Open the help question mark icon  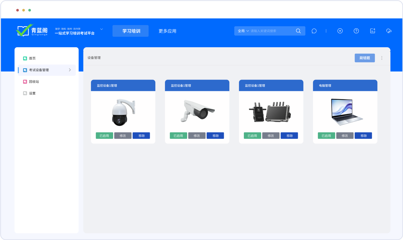click(356, 31)
